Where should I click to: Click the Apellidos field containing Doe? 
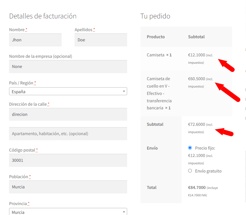coord(101,40)
